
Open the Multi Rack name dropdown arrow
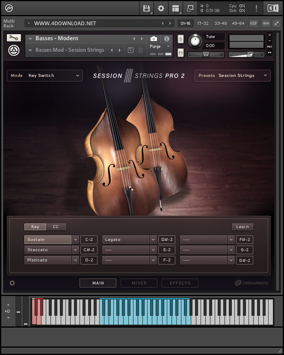click(29, 23)
